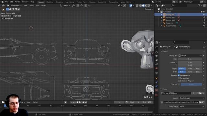Open the viewport Add menu
The height and width of the screenshot is (116, 207).
pyautogui.click(x=38, y=5)
